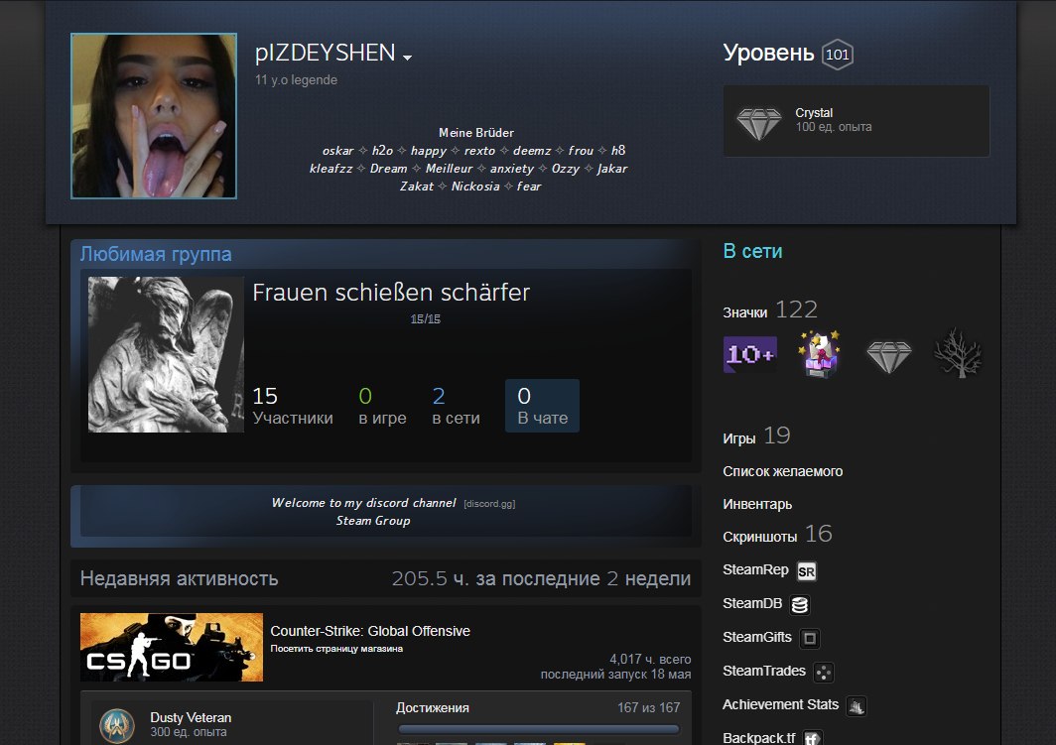This screenshot has width=1056, height=745.
Task: Click the Counter-Strike: Global Offensive banner
Action: (x=172, y=647)
